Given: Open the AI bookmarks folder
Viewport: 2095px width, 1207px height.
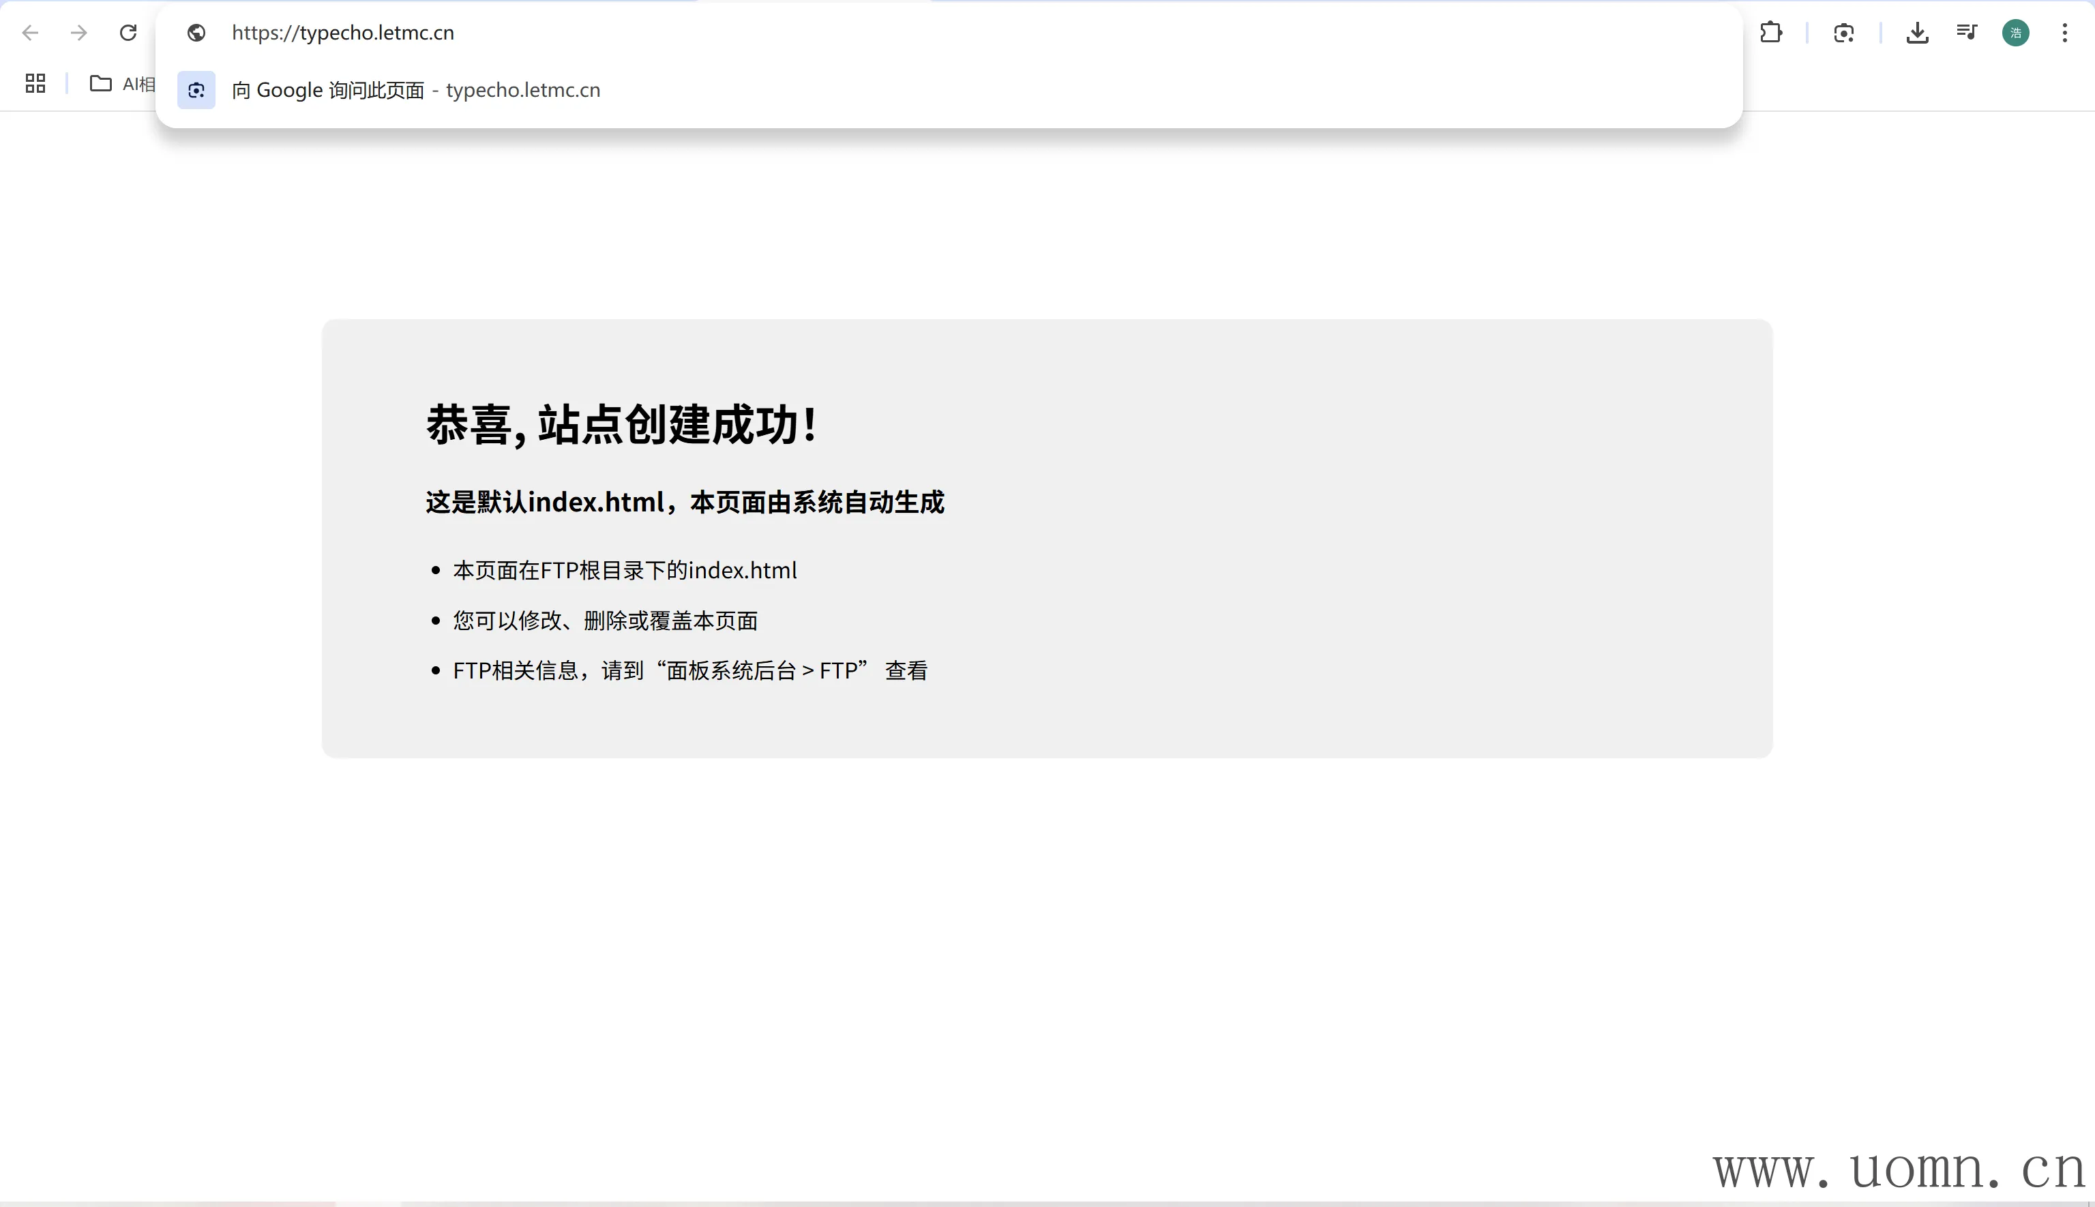Looking at the screenshot, I should click(x=122, y=84).
